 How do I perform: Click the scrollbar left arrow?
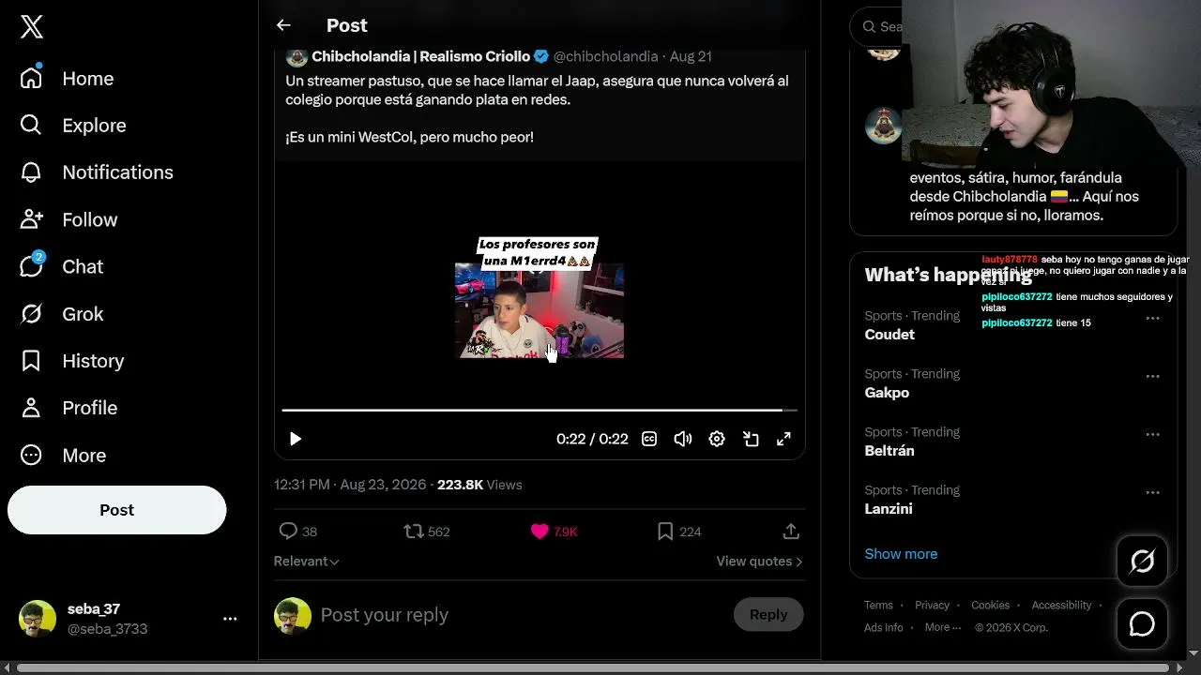point(7,668)
